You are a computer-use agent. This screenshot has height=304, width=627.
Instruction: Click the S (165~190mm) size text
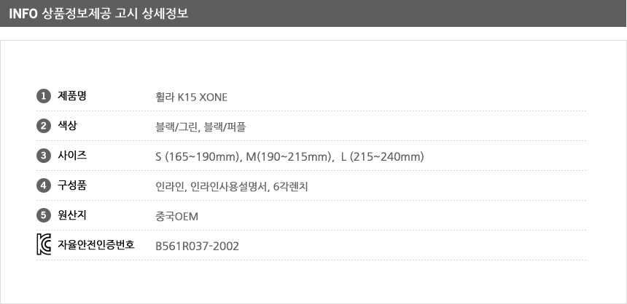point(197,157)
